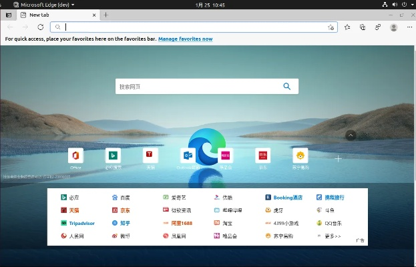This screenshot has width=416, height=267.
Task: Open a new tab with plus button
Action: tap(106, 15)
